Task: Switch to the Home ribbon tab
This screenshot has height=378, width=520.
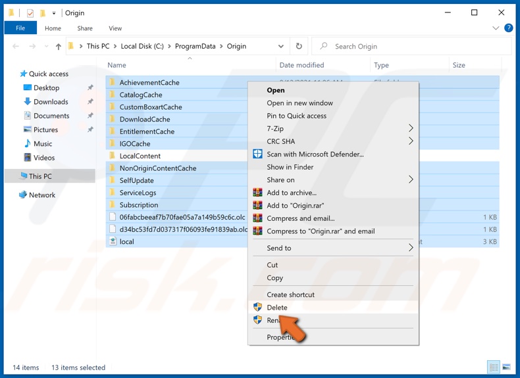Action: coord(53,28)
